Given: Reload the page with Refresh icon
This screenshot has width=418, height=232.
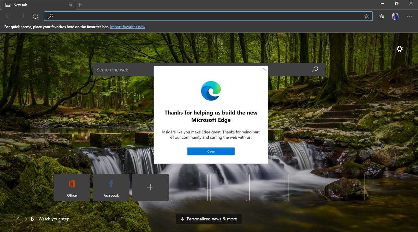Looking at the screenshot, I should pyautogui.click(x=35, y=16).
